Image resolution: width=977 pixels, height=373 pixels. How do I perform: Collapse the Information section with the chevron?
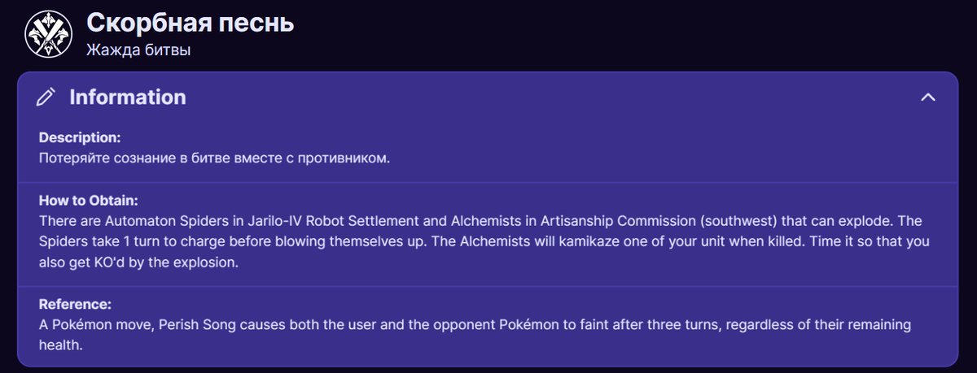click(928, 97)
